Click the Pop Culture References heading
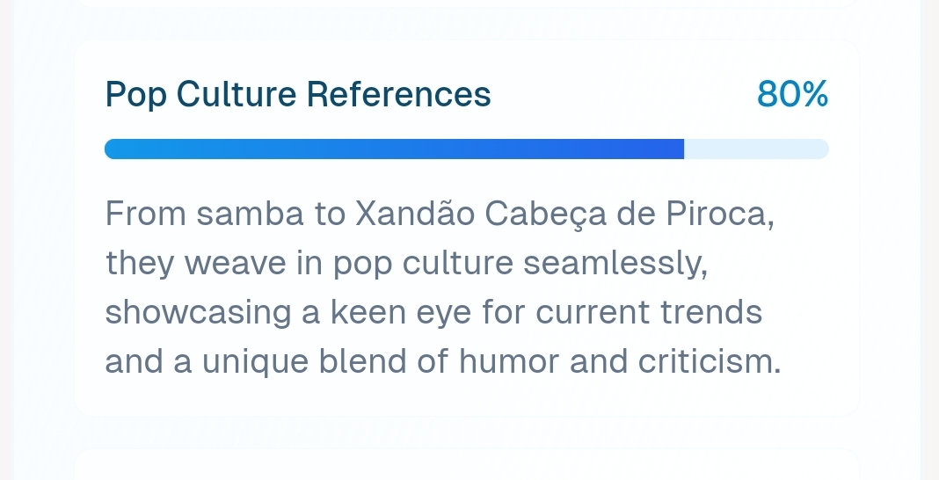939x480 pixels. (x=297, y=94)
